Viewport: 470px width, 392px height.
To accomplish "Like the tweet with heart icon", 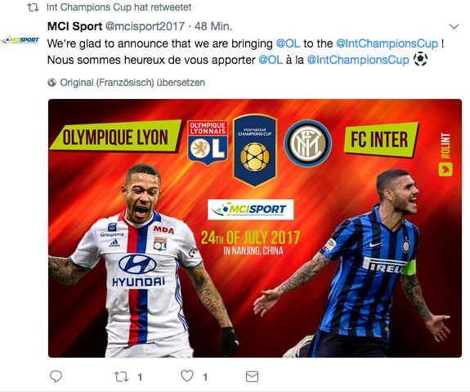I will (187, 376).
